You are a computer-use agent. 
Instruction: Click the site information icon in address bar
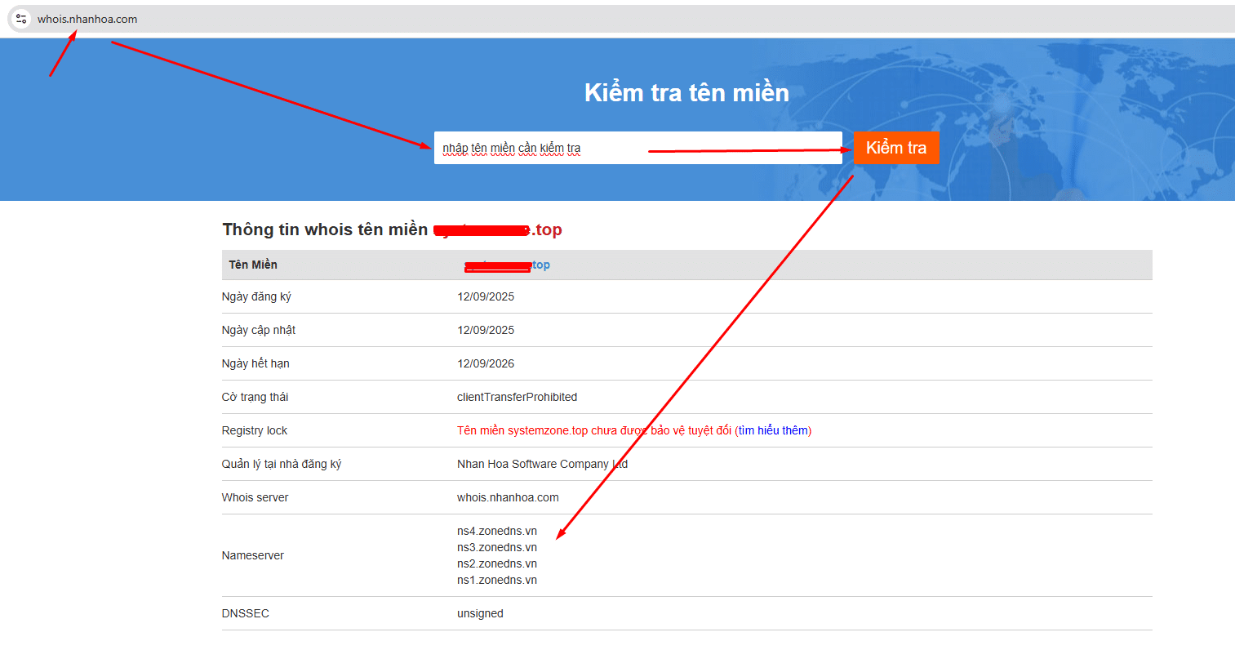[x=21, y=19]
